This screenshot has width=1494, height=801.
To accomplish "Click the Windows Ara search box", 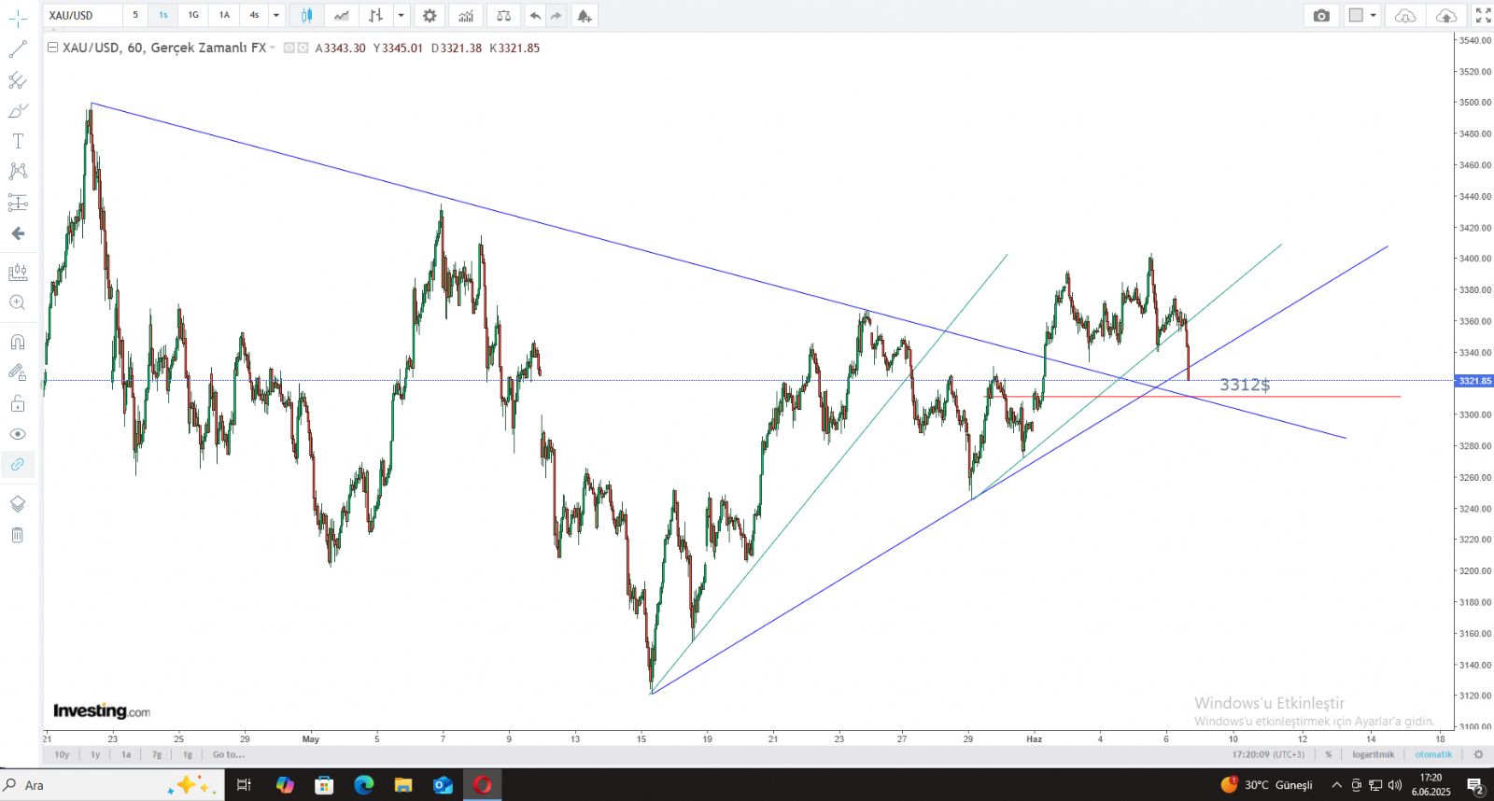I will pos(112,785).
